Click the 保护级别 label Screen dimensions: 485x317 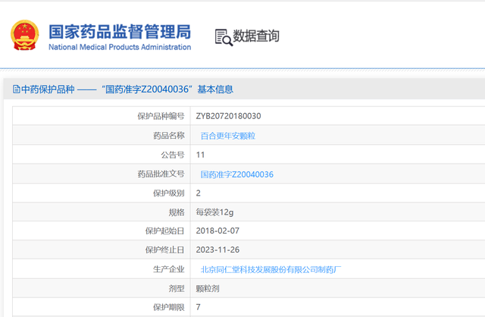[168, 193]
